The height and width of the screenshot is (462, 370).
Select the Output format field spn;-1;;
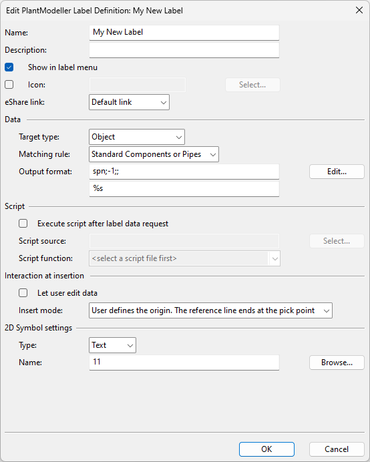(x=184, y=172)
